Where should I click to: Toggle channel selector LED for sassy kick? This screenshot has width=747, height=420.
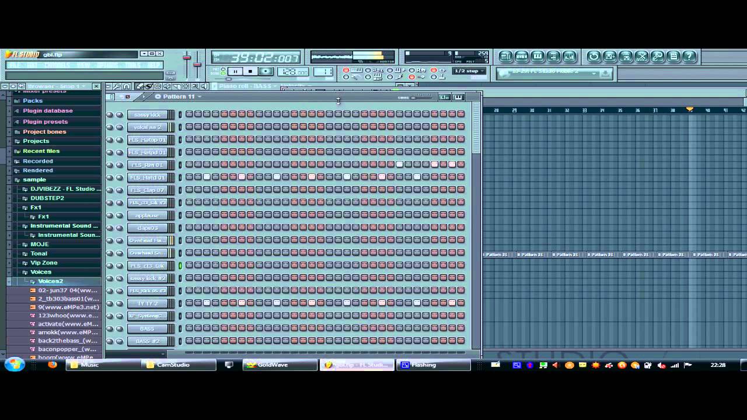tap(180, 114)
